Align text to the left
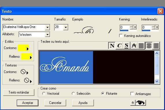This screenshot has width=165, height=110. point(141,46)
